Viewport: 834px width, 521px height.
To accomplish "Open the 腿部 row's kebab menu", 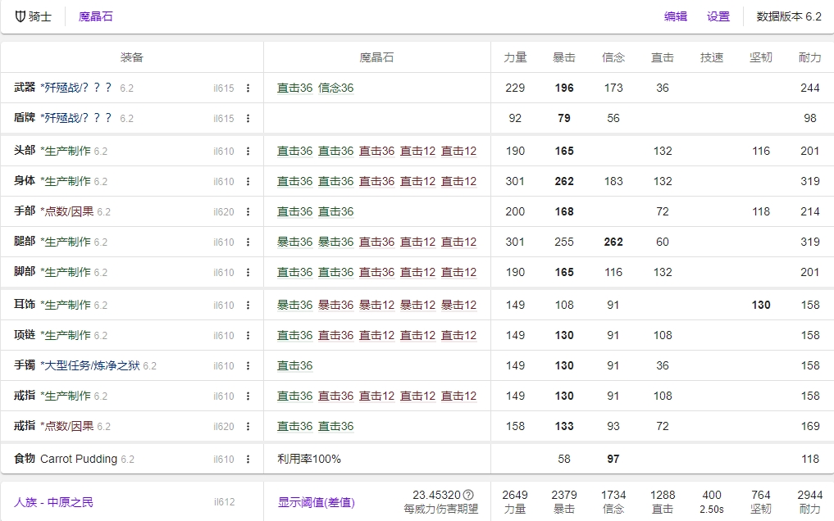I will [x=249, y=242].
